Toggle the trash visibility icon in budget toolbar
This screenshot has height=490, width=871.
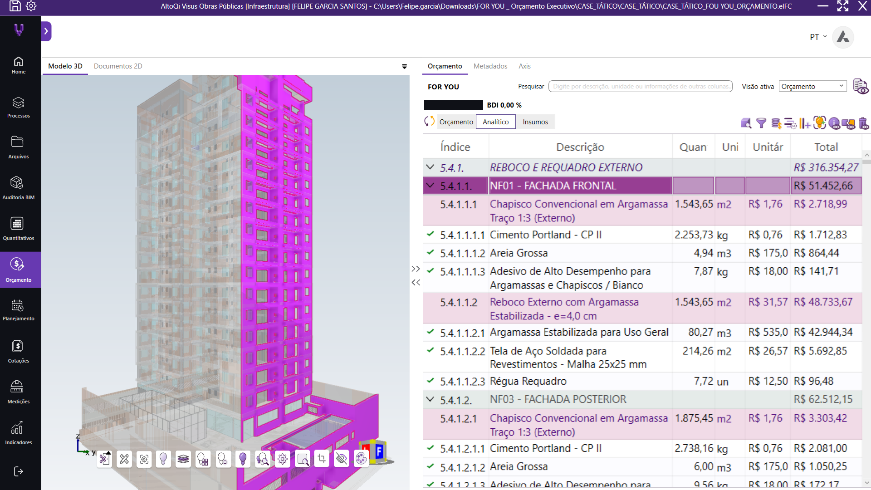863,123
